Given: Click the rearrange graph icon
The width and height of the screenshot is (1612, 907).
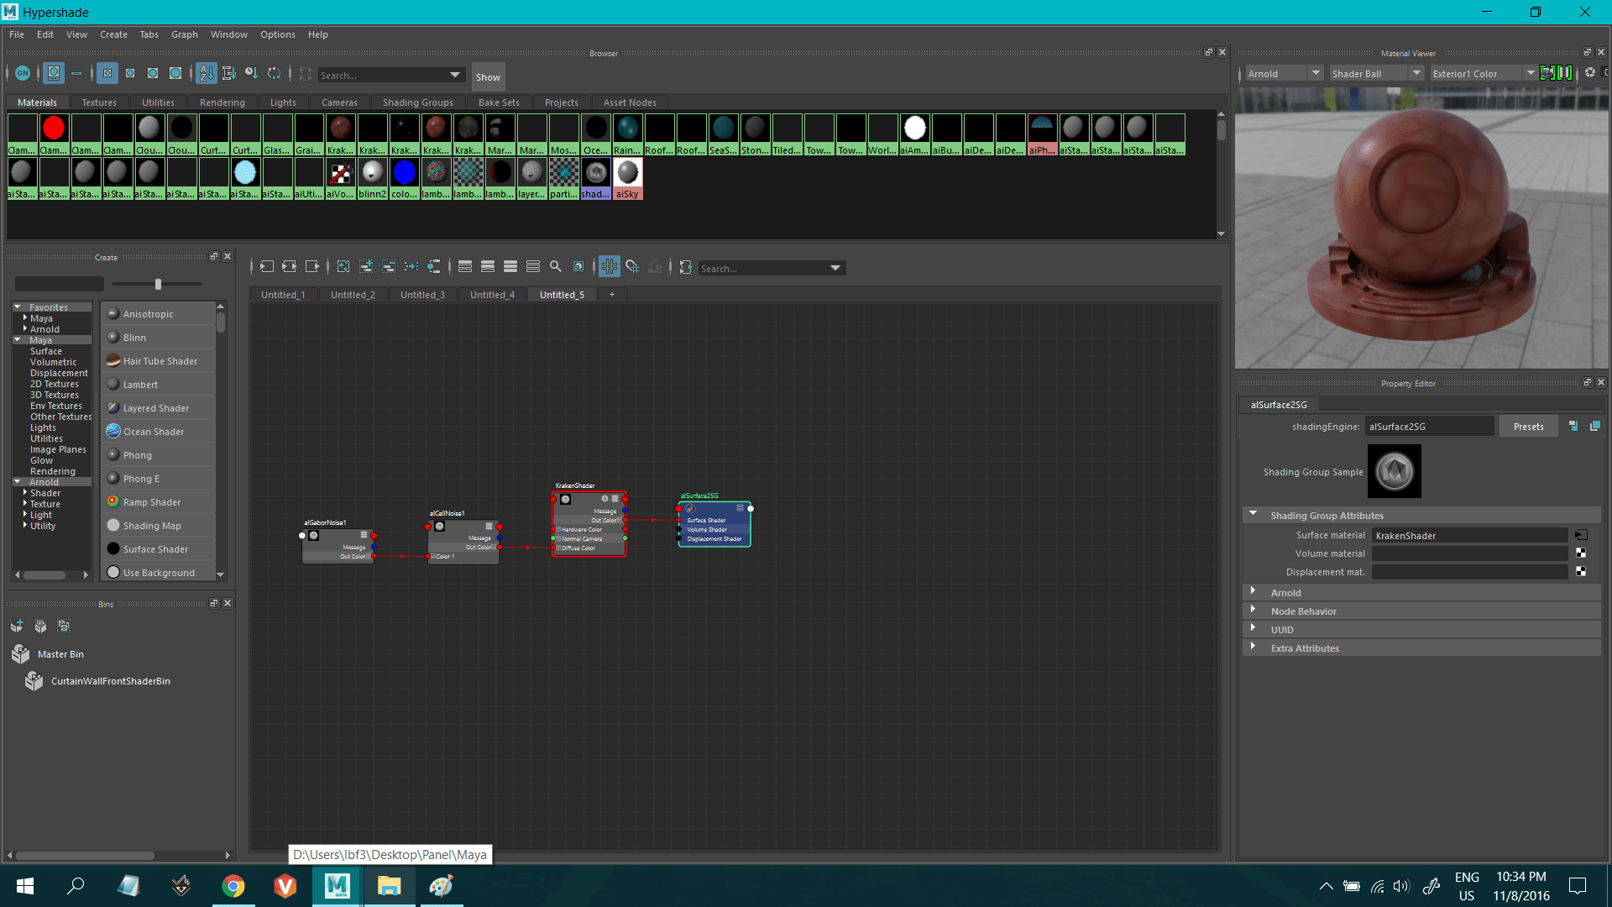Looking at the screenshot, I should (411, 266).
